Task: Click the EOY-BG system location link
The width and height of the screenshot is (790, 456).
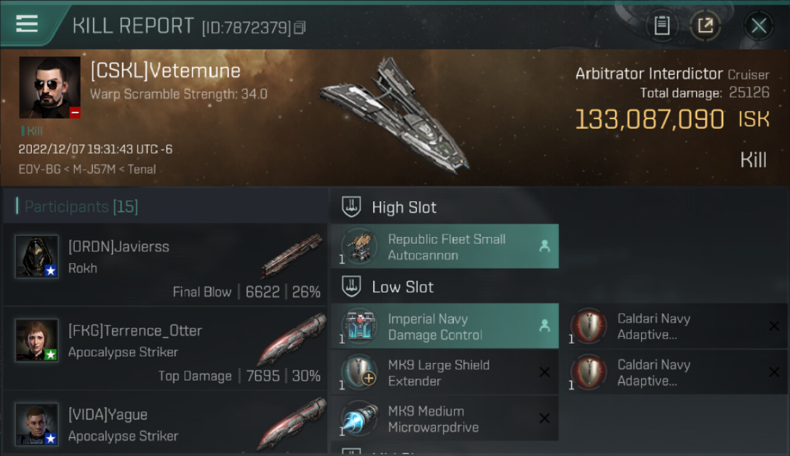Action: click(39, 169)
